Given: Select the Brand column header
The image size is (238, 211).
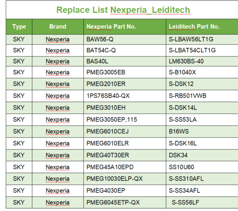Looking at the screenshot, I should (x=58, y=27).
